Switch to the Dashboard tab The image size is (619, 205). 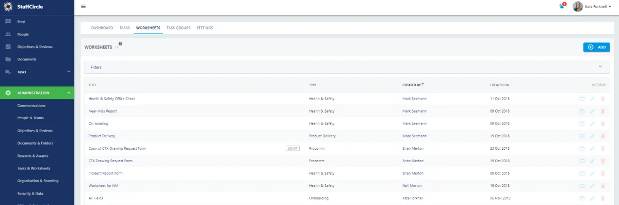[x=102, y=28]
